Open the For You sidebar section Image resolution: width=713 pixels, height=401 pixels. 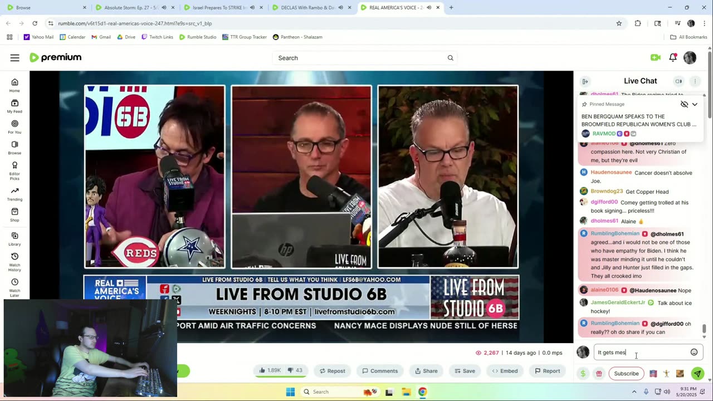pos(14,126)
